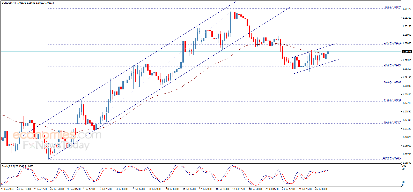Click time axis label 2 Jul 20:00
Image resolution: width=413 pixels, height=192 pixels.
pos(106,189)
